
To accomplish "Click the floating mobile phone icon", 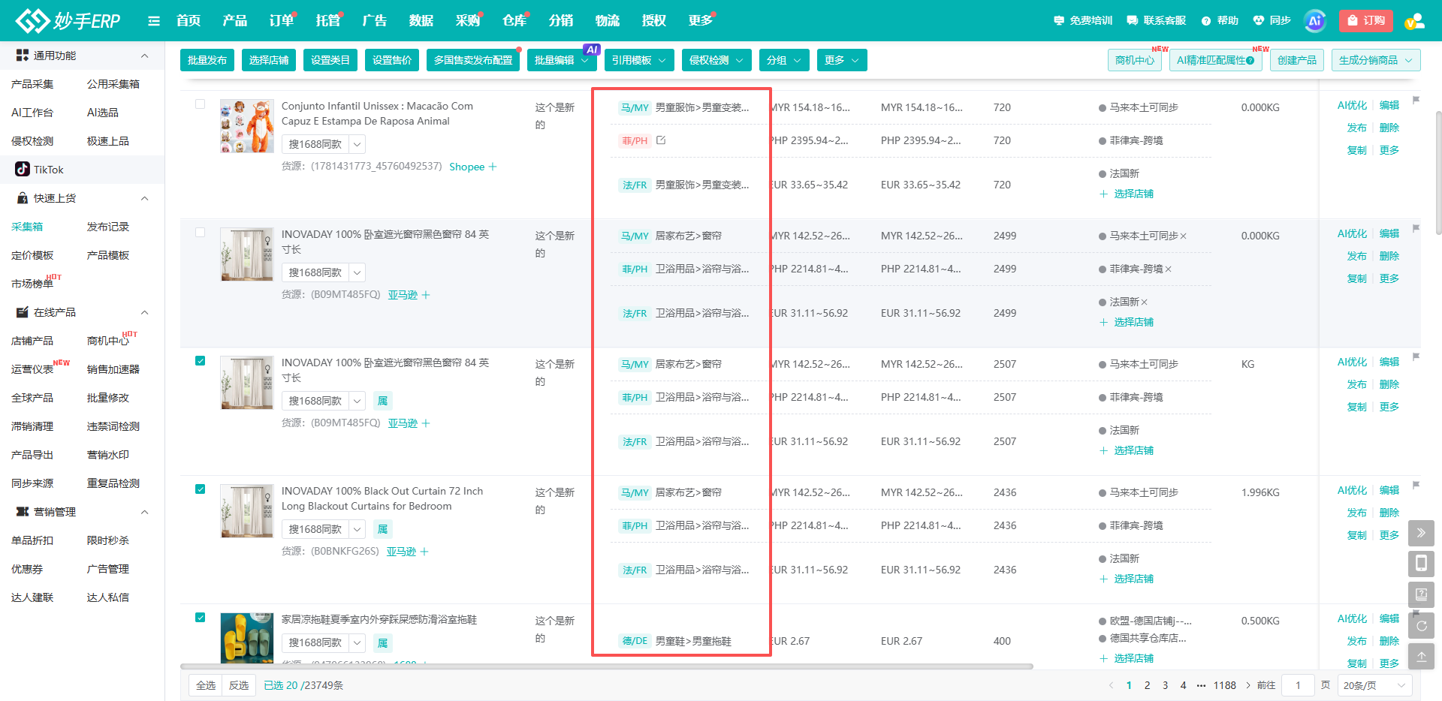I will pyautogui.click(x=1421, y=564).
